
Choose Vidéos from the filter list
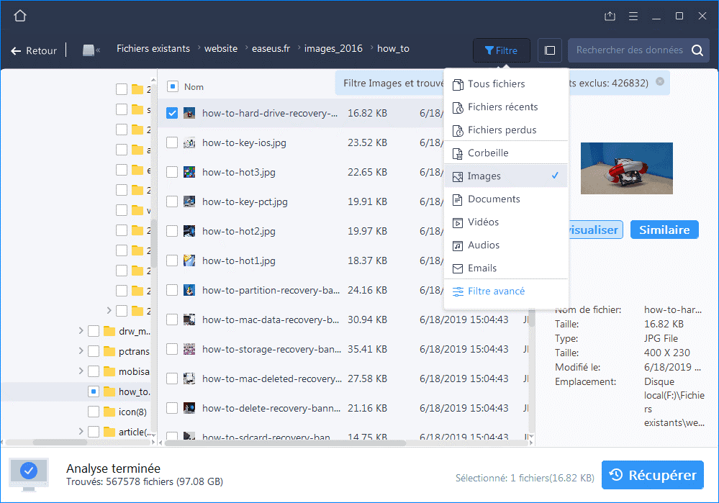pos(483,222)
